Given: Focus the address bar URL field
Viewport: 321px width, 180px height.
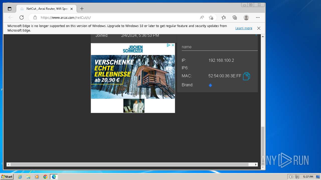Looking at the screenshot, I should [x=118, y=17].
